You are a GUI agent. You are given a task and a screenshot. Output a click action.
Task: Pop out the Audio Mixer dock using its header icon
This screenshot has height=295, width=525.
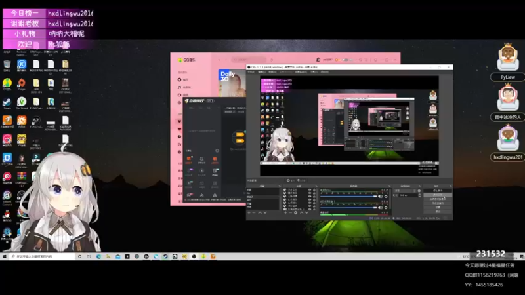click(389, 186)
